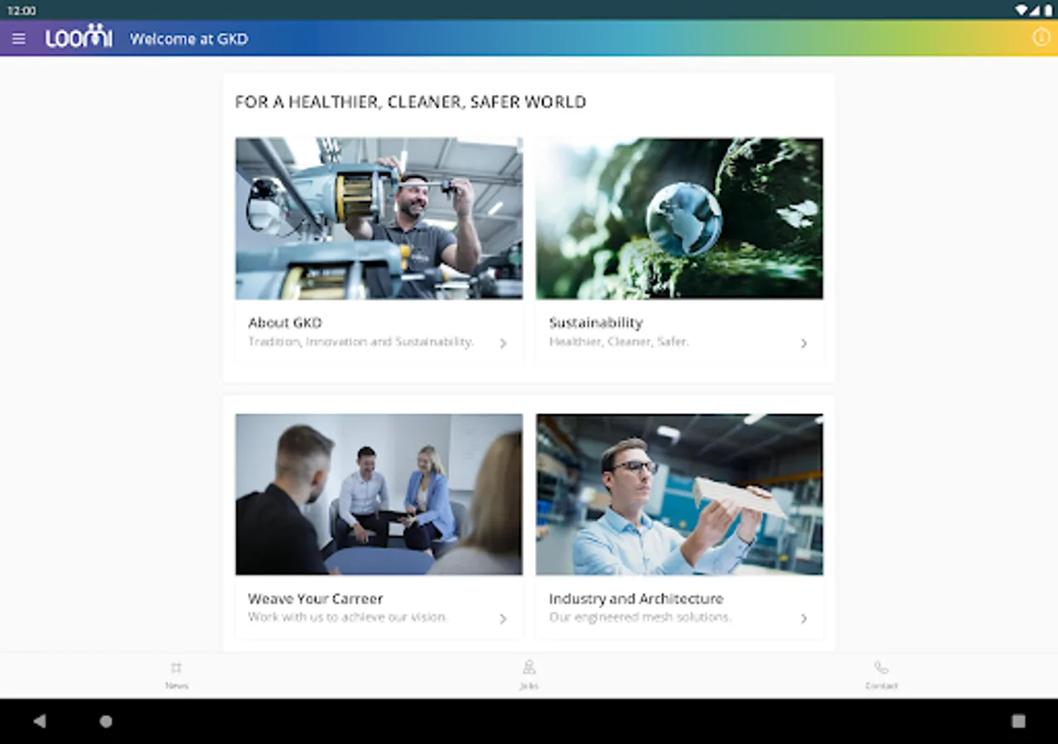Open the Weave Your Carreer title

point(316,599)
